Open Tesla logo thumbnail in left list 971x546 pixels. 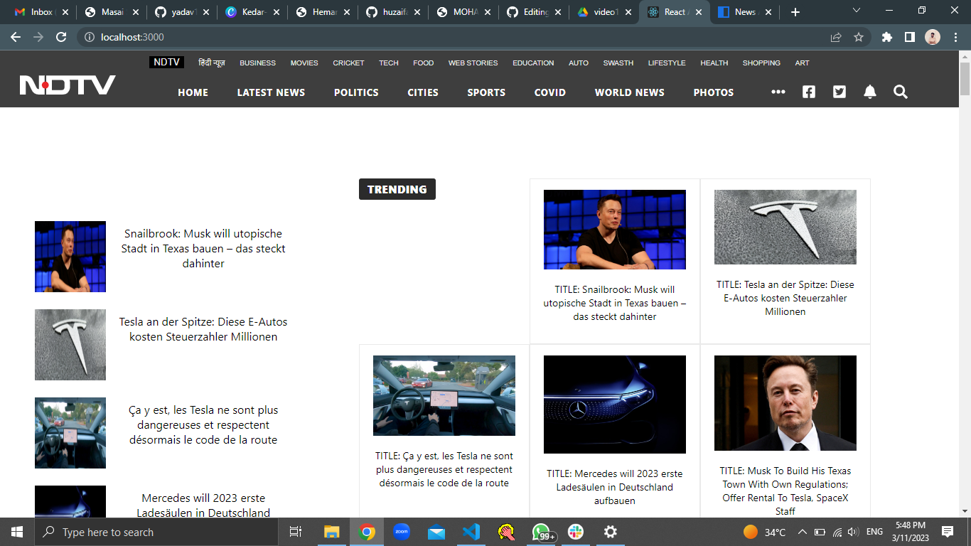70,345
